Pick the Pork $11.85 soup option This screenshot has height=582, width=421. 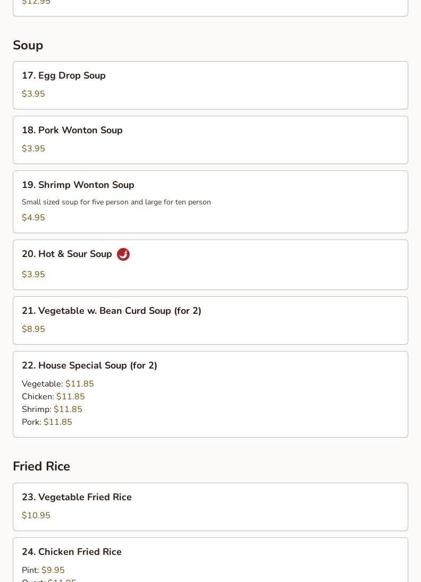coord(47,422)
